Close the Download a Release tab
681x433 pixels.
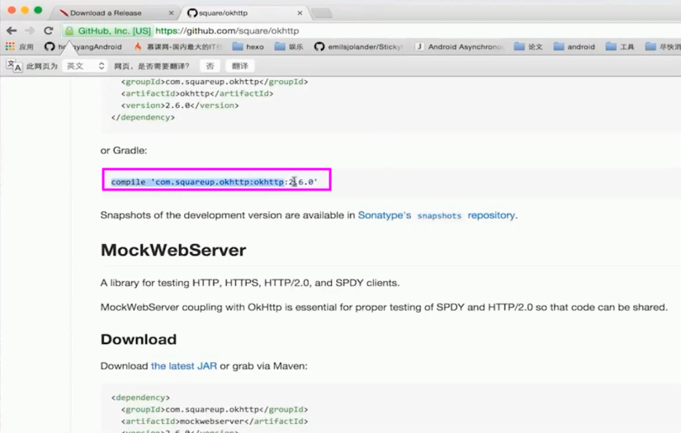click(172, 13)
